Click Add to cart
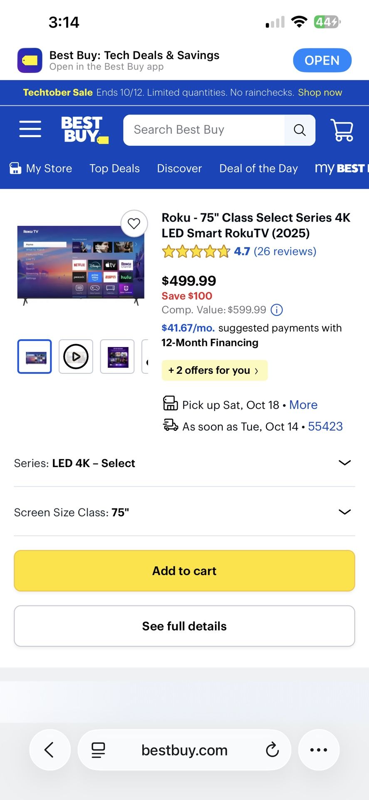The height and width of the screenshot is (800, 369). (x=184, y=570)
